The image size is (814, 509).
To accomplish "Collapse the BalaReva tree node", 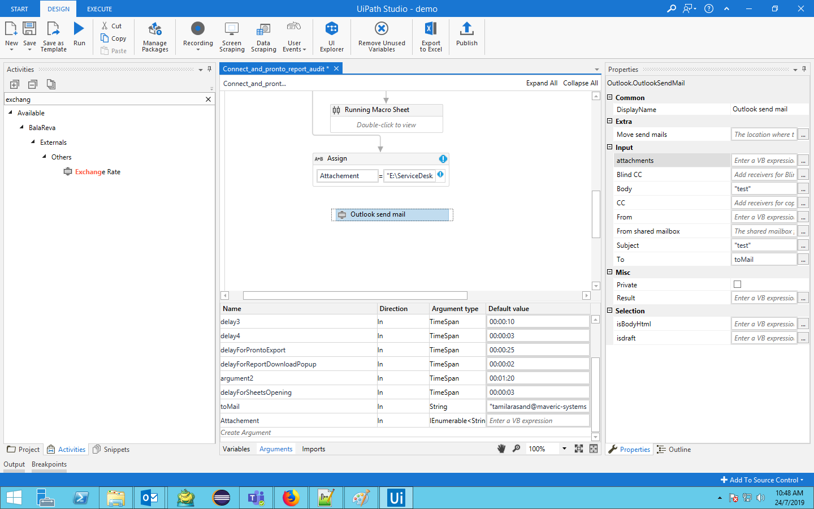I will [x=21, y=127].
